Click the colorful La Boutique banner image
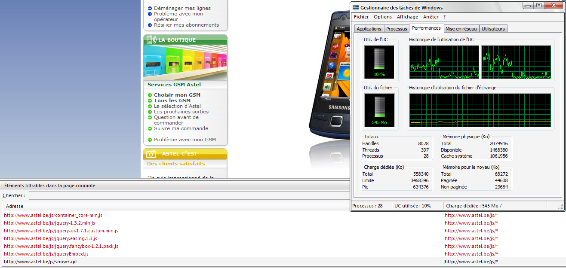The height and width of the screenshot is (268, 566). point(185,63)
